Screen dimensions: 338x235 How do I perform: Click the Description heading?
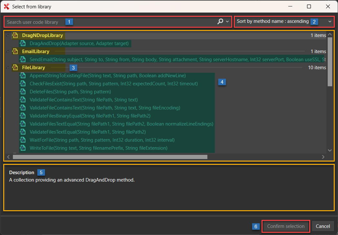pos(22,172)
